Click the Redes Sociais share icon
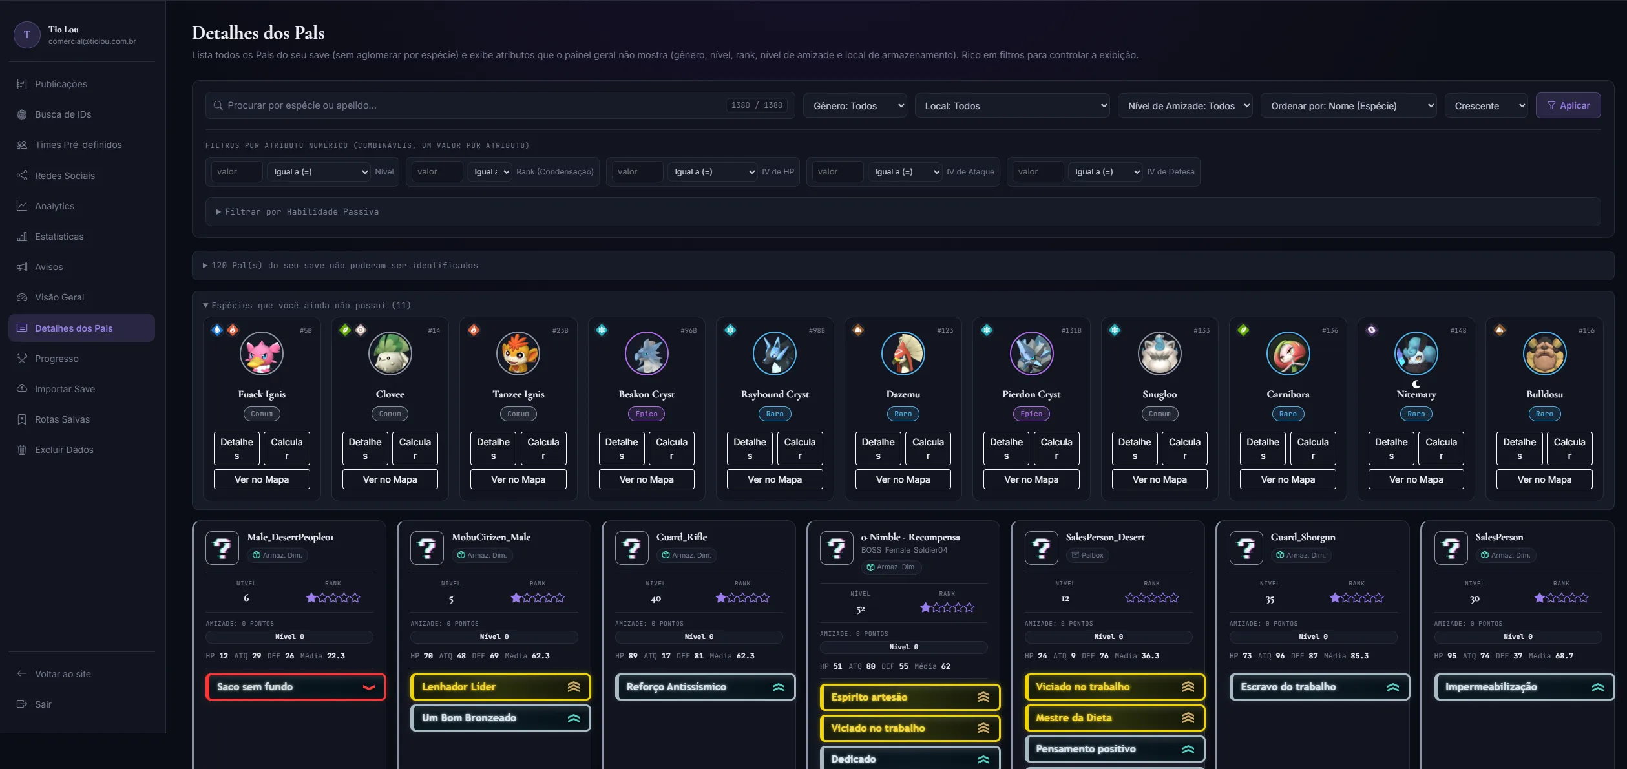The height and width of the screenshot is (769, 1627). pyautogui.click(x=22, y=175)
